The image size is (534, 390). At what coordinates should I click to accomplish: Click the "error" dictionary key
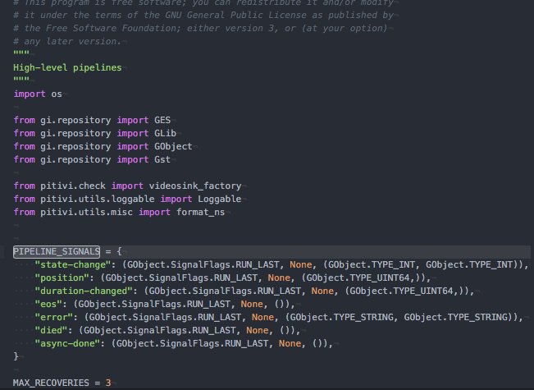tap(54, 318)
